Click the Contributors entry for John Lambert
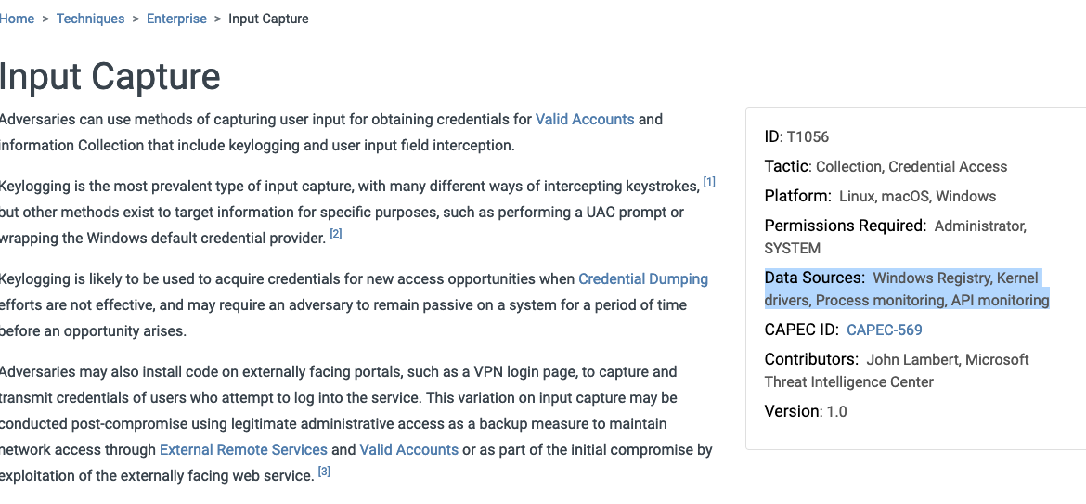This screenshot has height=504, width=1086. point(897,370)
